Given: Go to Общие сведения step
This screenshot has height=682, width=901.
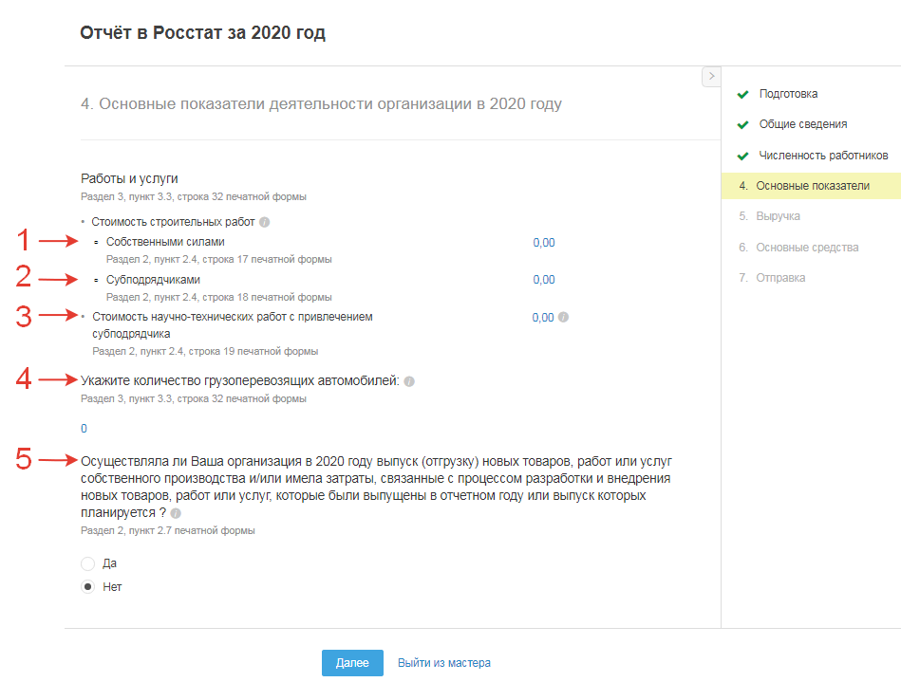Looking at the screenshot, I should pos(803,124).
